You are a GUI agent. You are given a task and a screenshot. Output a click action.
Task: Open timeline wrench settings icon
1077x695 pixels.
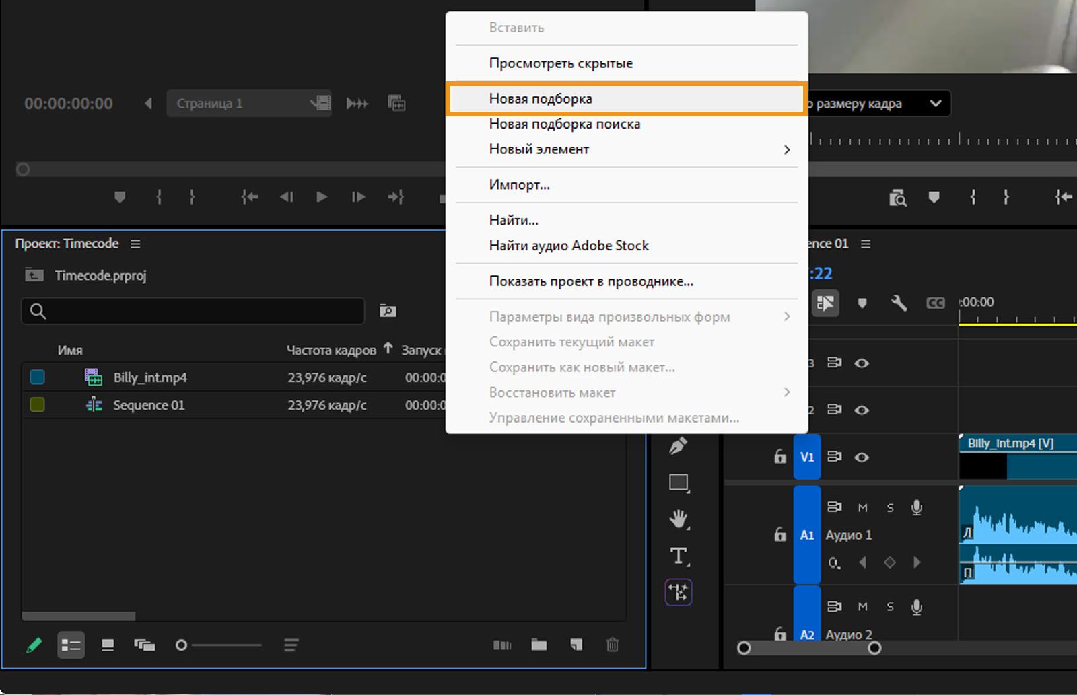pos(899,303)
